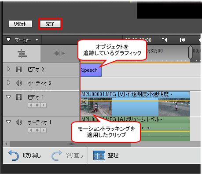Screen dimensions: 202x174
Task: Collapse the オーディオ 1 track
Action: [9, 122]
